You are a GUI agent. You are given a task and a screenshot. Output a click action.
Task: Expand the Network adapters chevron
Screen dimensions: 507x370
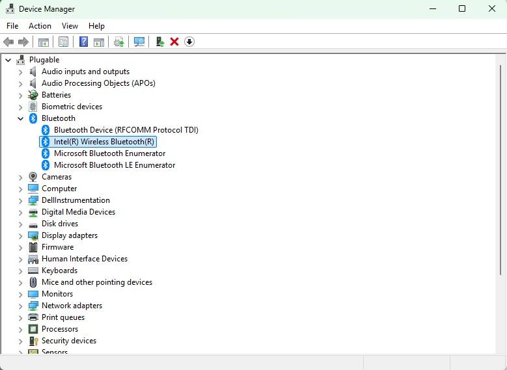tap(21, 306)
